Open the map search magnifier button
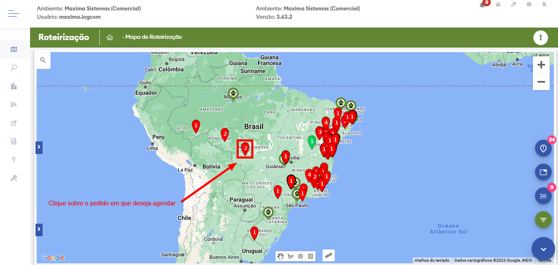The height and width of the screenshot is (265, 558). [43, 60]
